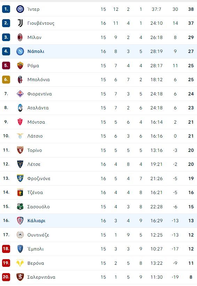Open the Νάπολι team link
This screenshot has width=197, height=286.
tap(36, 52)
